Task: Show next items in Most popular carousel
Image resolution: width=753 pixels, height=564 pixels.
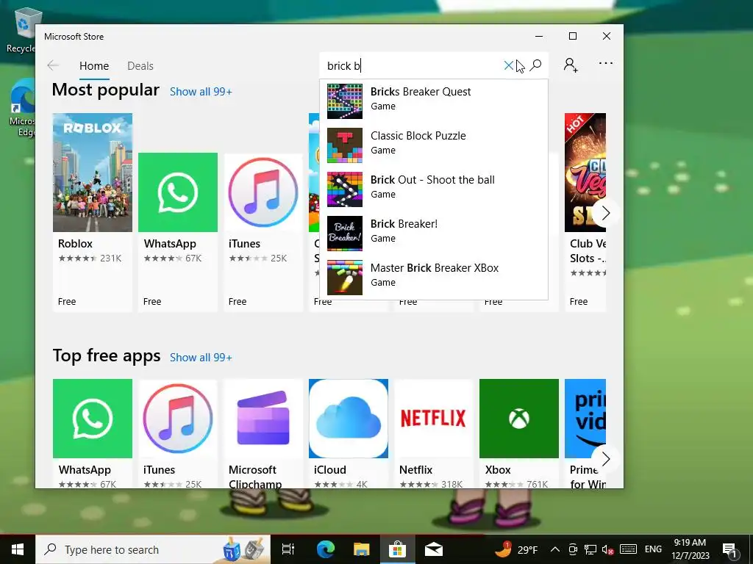Action: 605,213
